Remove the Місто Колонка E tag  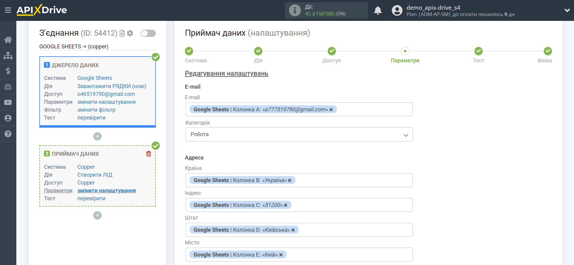(x=281, y=255)
